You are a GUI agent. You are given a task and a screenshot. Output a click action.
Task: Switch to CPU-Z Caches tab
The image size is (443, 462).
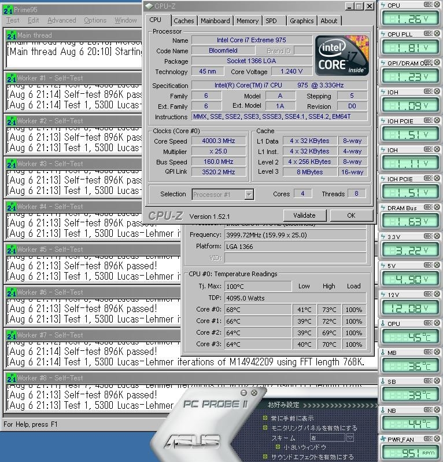coord(184,21)
